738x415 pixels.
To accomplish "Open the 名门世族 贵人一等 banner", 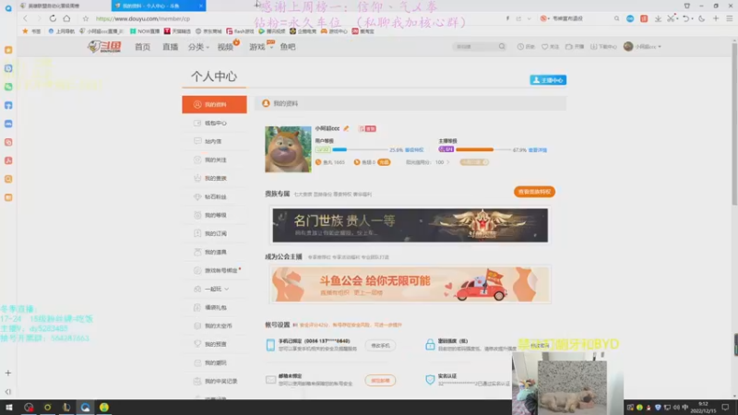I will point(410,225).
